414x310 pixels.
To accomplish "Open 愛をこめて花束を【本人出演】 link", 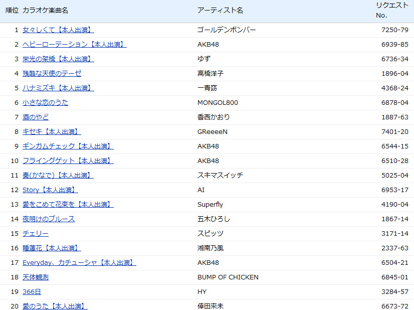I will pos(68,204).
